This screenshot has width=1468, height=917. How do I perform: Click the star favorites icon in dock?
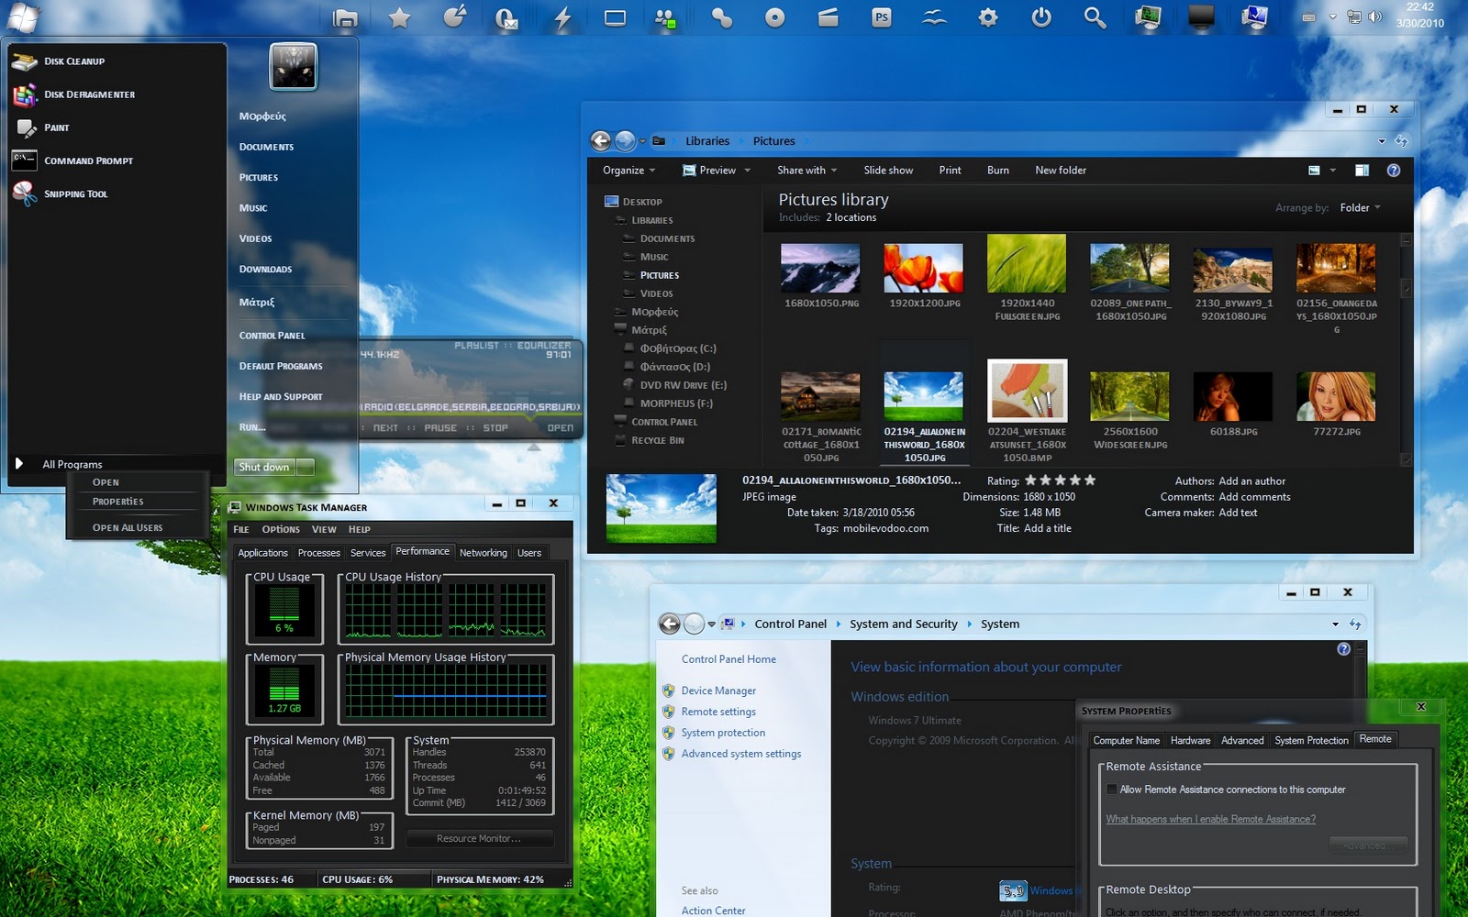click(399, 17)
